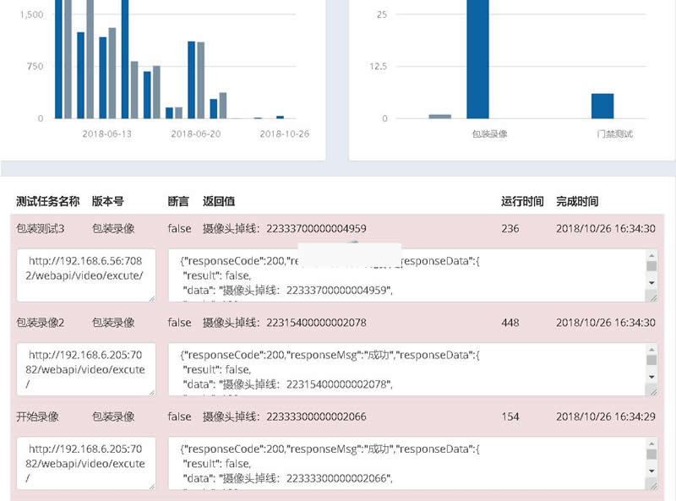676x501 pixels.
Task: Click URL field in 包装录像2 row
Action: 86,369
